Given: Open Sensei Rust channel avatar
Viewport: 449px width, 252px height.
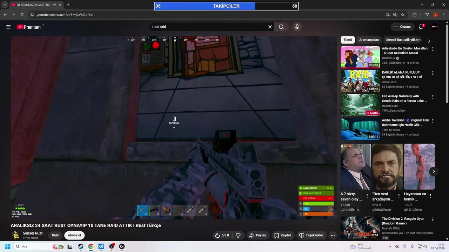Looking at the screenshot, I should [x=15, y=235].
